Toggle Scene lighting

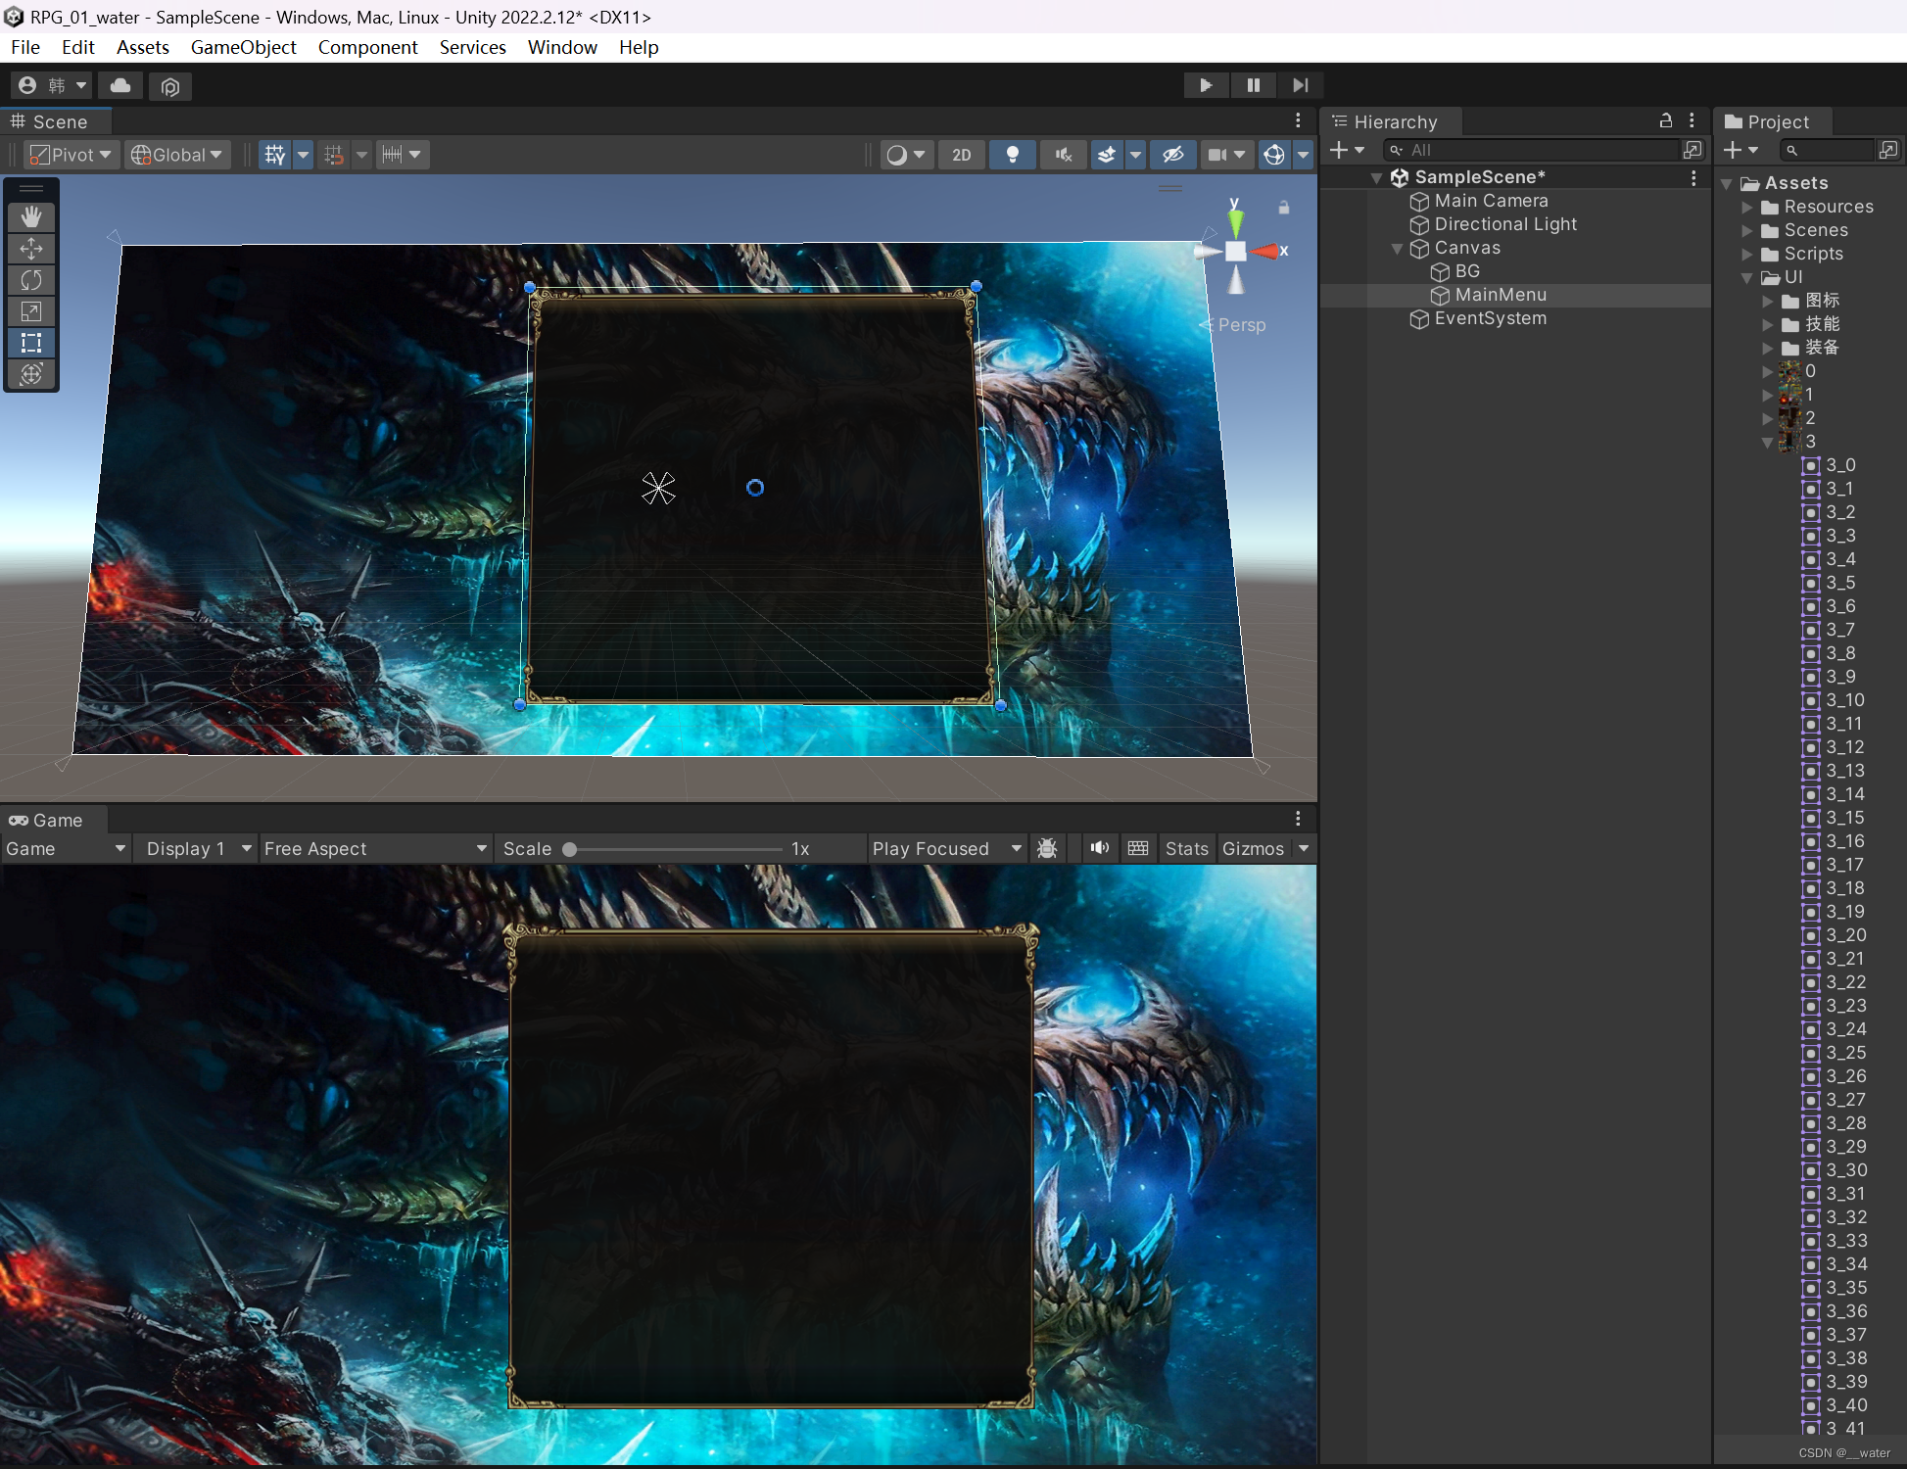pos(1013,155)
